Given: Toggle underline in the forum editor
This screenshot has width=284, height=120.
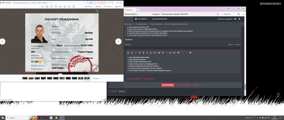Looking at the screenshot, I should [x=139, y=53].
